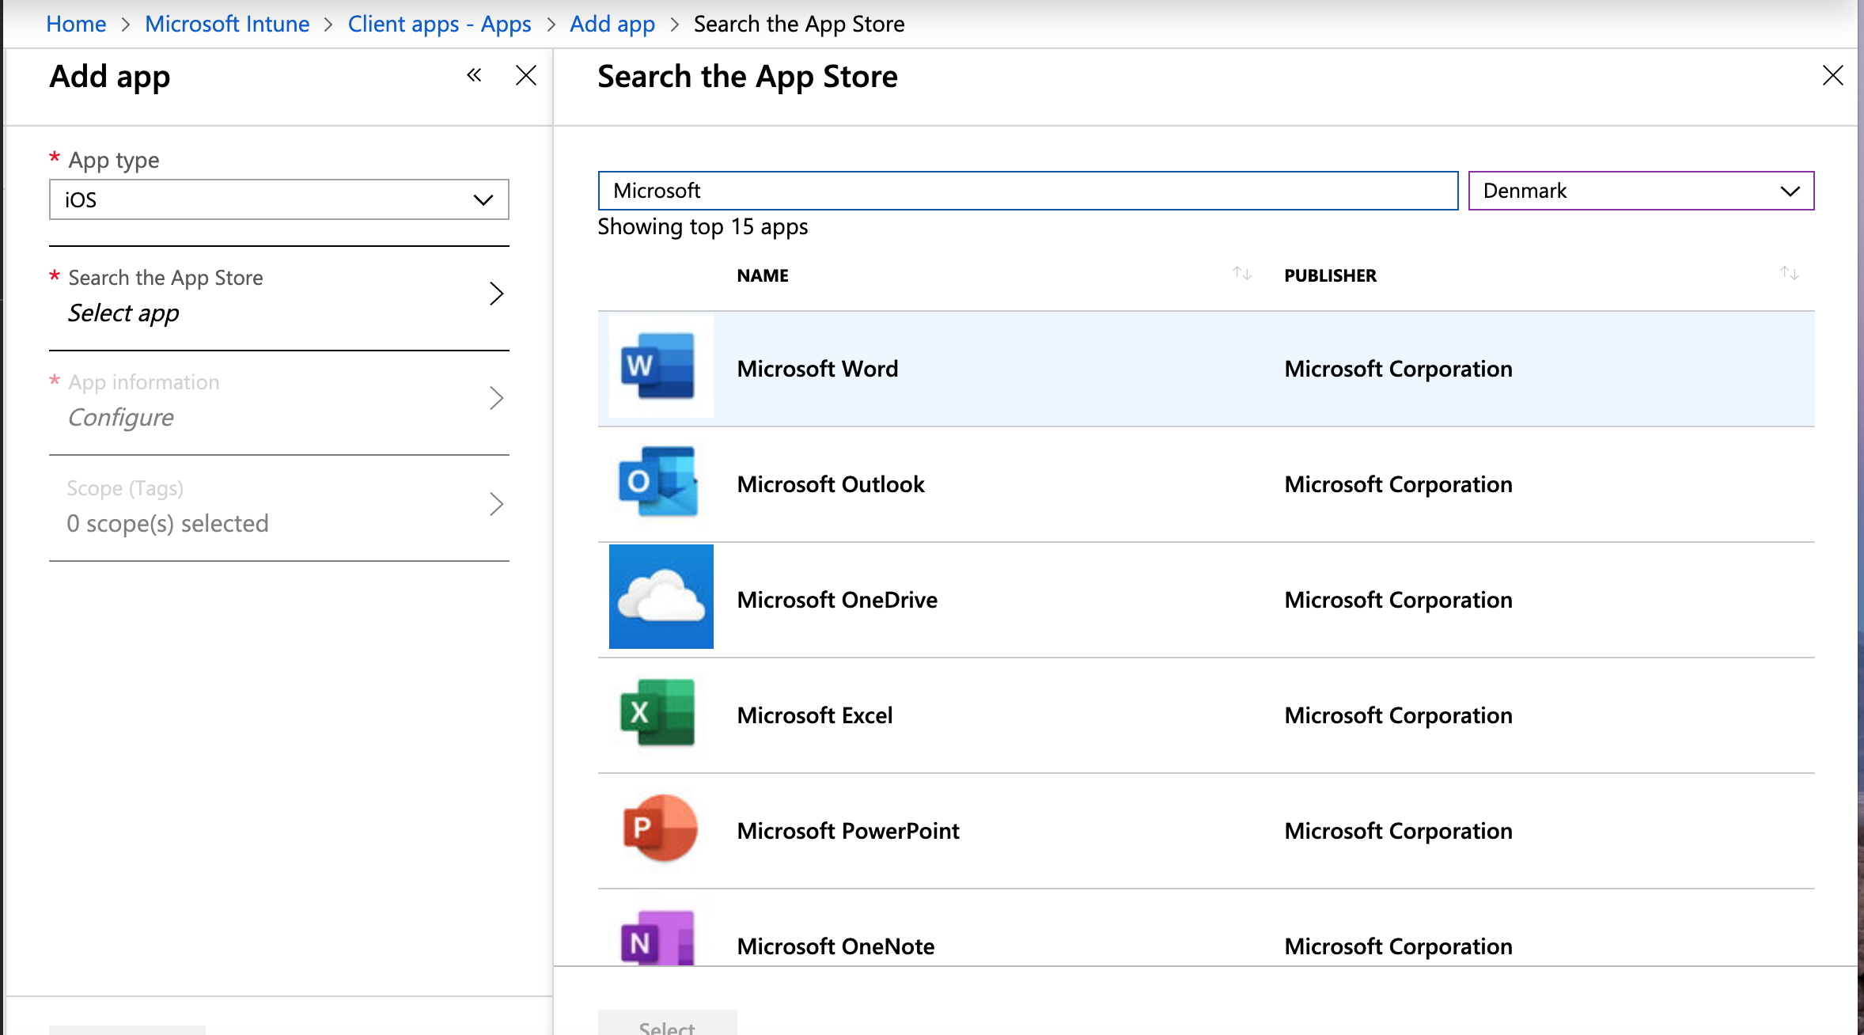This screenshot has height=1035, width=1864.
Task: Go to Microsoft Intune breadcrumb
Action: (x=227, y=24)
